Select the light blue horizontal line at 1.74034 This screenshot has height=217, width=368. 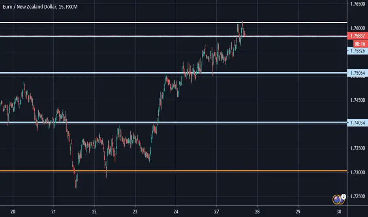click(x=173, y=122)
